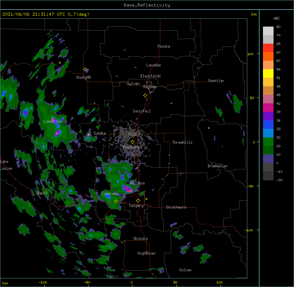Click the Okotoks label
Image resolution: width=294 pixels, height=287 pixels.
pos(141,239)
